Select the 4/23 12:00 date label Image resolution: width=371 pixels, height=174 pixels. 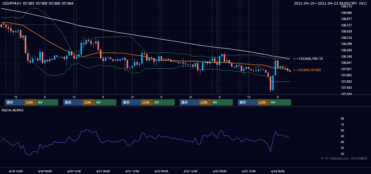tap(248, 171)
